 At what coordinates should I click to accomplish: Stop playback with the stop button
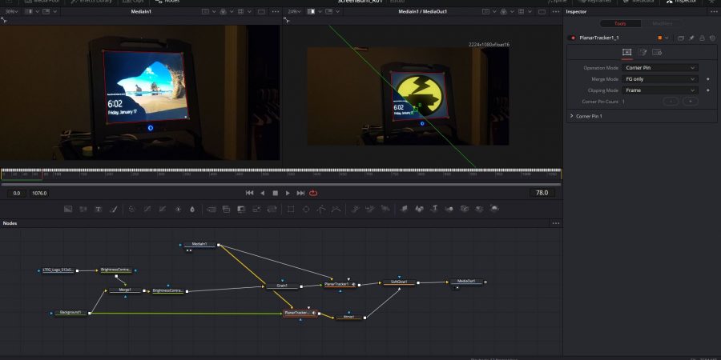pos(275,193)
